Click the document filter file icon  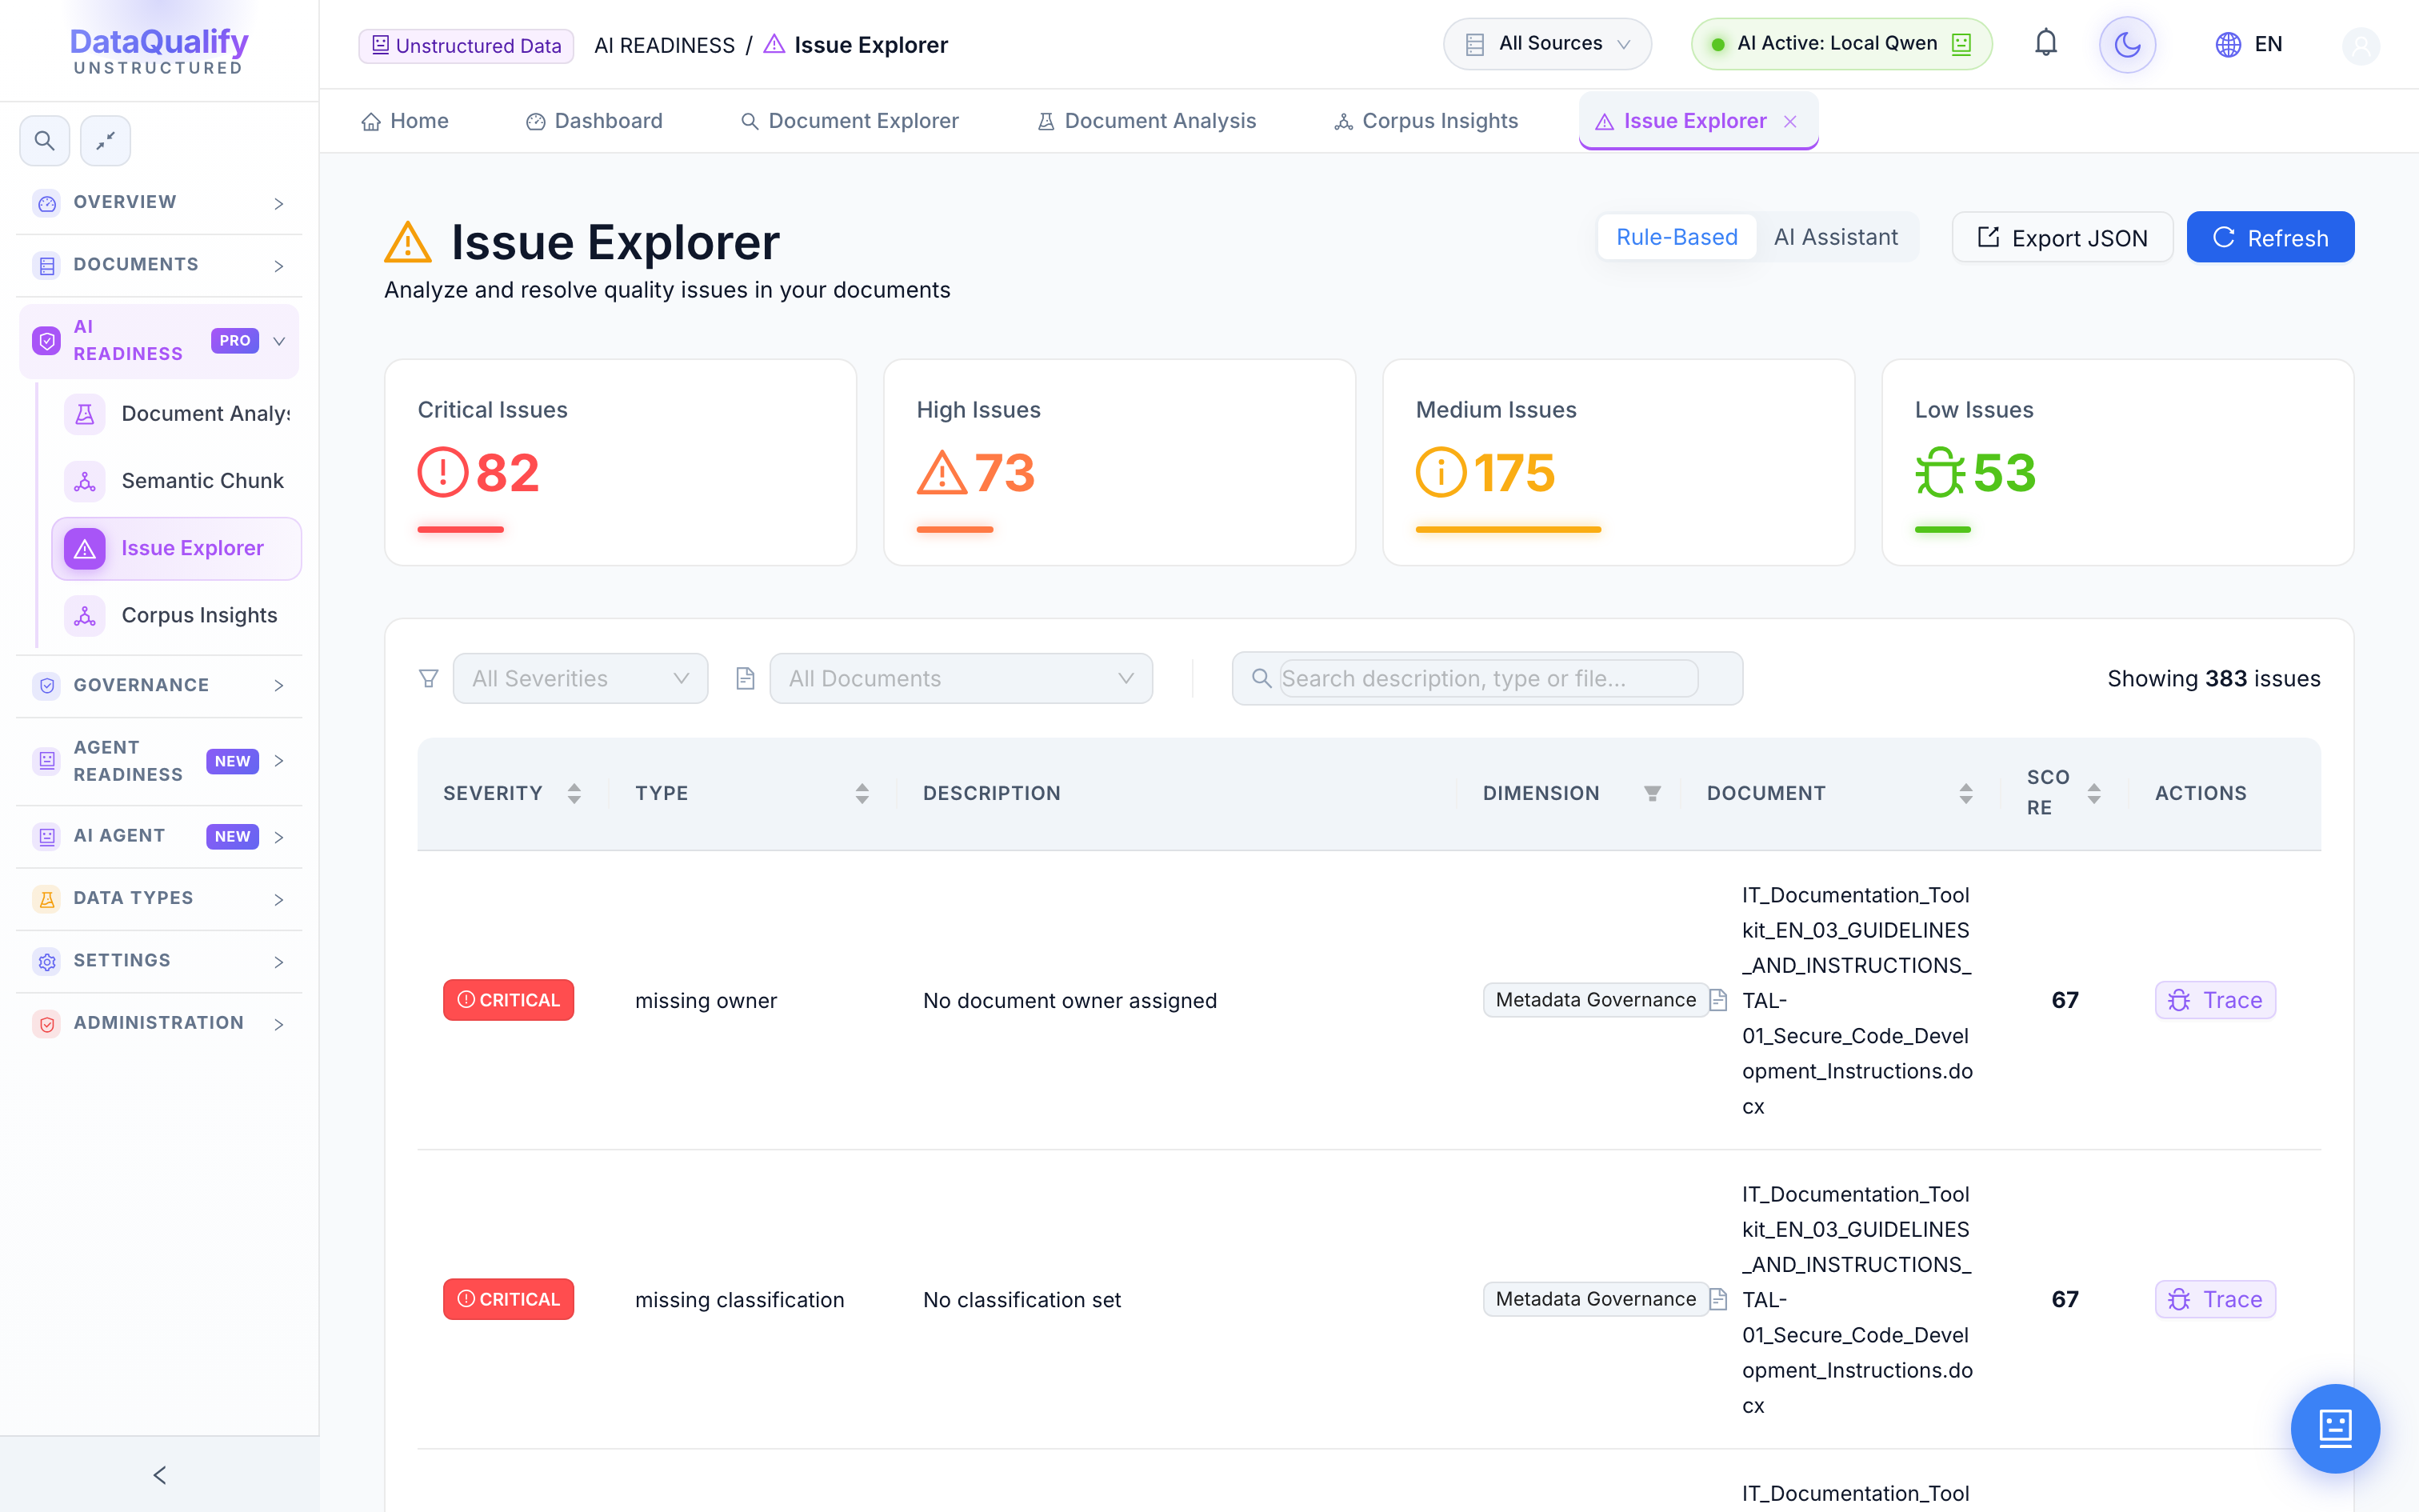click(x=745, y=679)
